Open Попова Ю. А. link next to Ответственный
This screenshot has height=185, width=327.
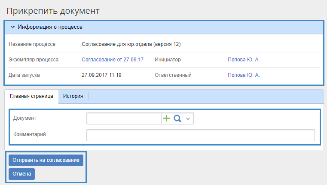point(244,75)
